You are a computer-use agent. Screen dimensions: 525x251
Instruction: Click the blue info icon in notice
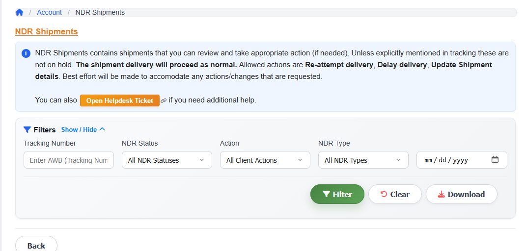(26, 53)
